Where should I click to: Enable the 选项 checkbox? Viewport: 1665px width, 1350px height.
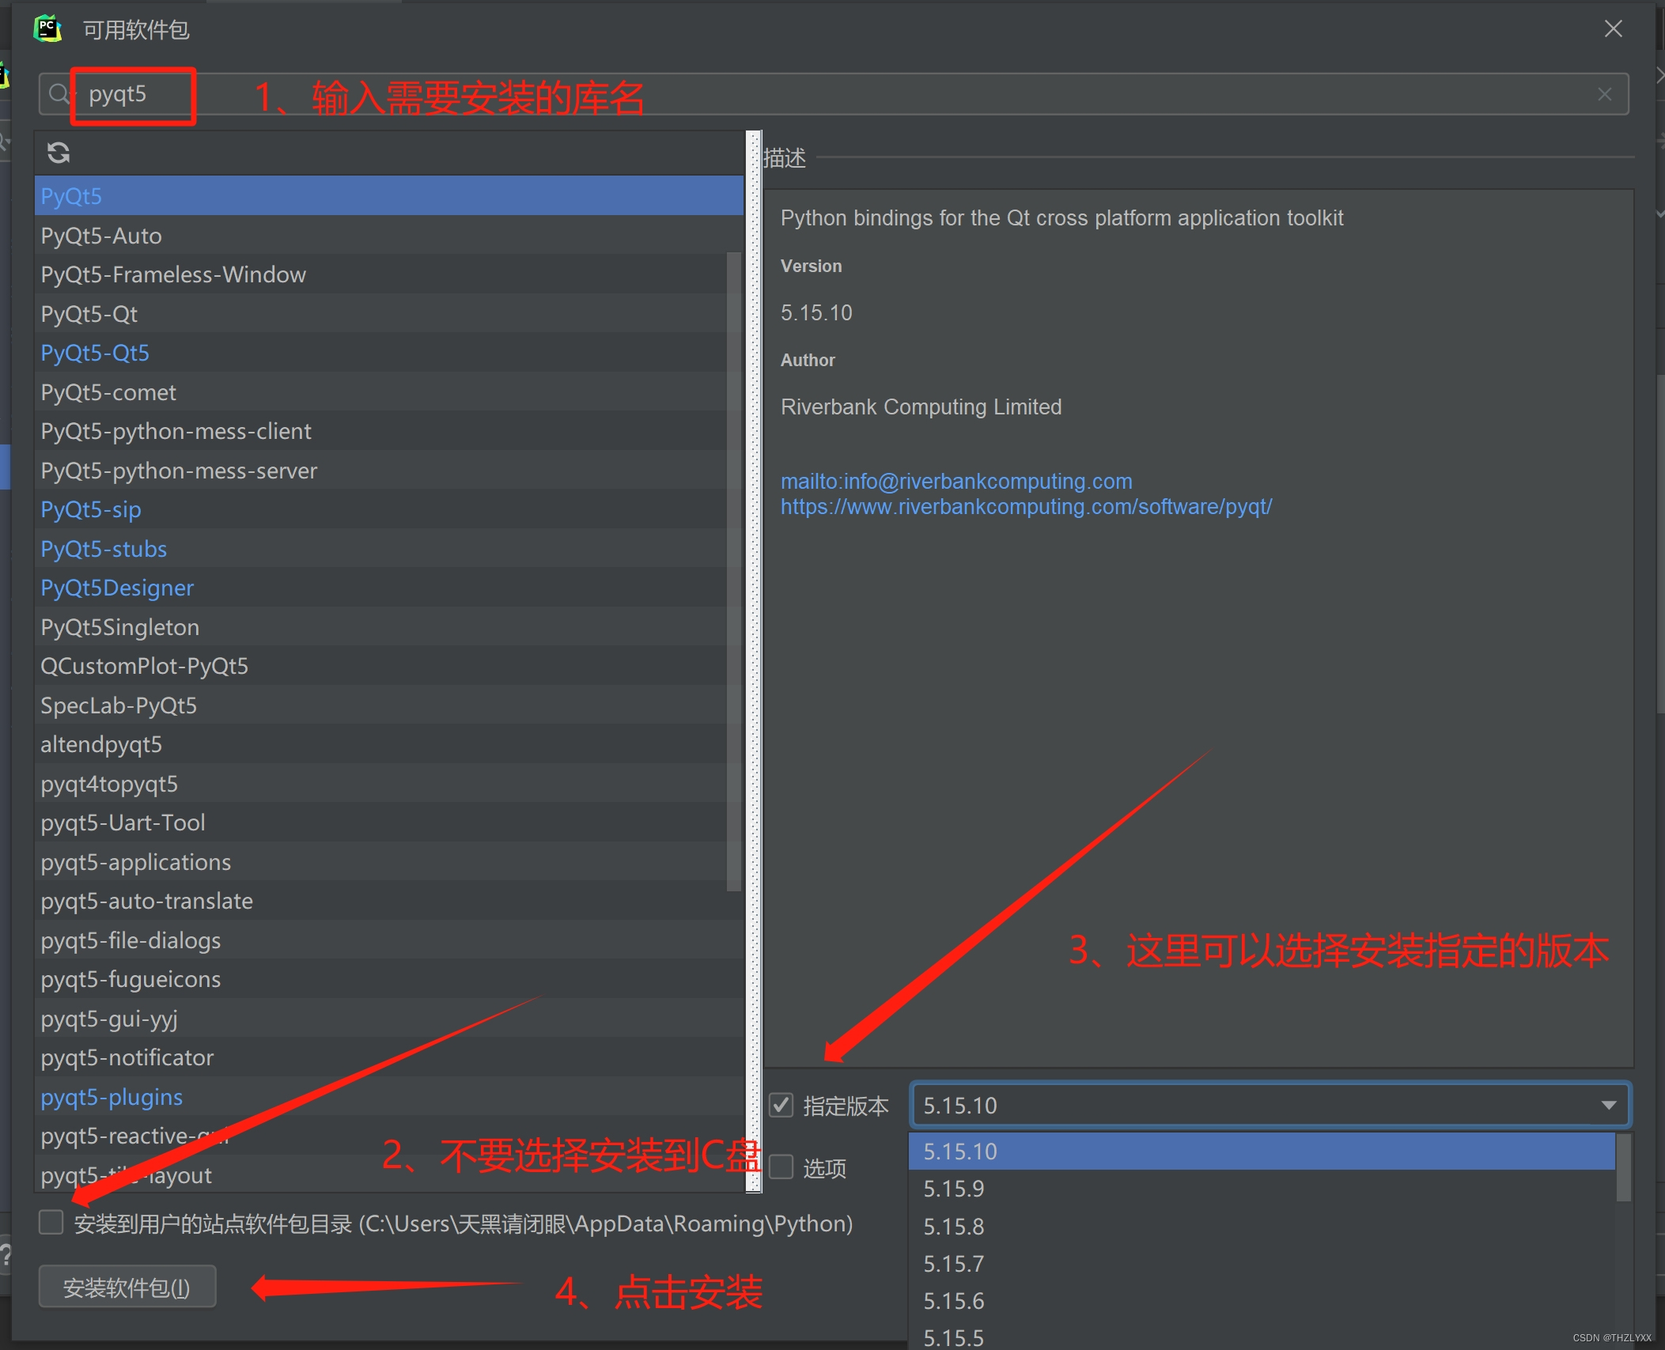tap(781, 1167)
